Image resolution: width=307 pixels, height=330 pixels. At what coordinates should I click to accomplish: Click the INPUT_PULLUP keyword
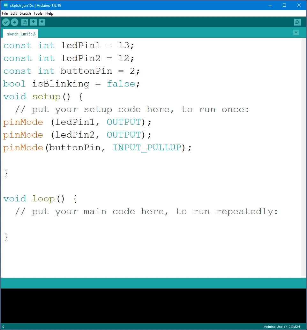click(x=147, y=148)
